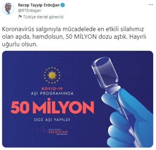
Task: Click the Erdoğan signature logo in image
Action: tap(52, 131)
